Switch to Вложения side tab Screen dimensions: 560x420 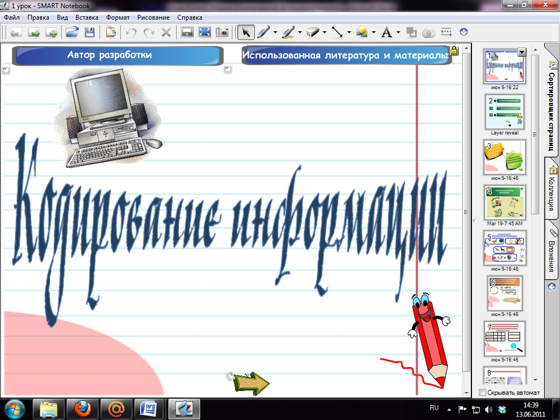[552, 250]
